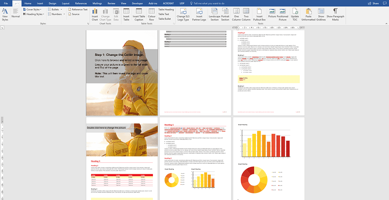Switch to the Insert tab
Image resolution: width=389 pixels, height=200 pixels.
point(40,4)
